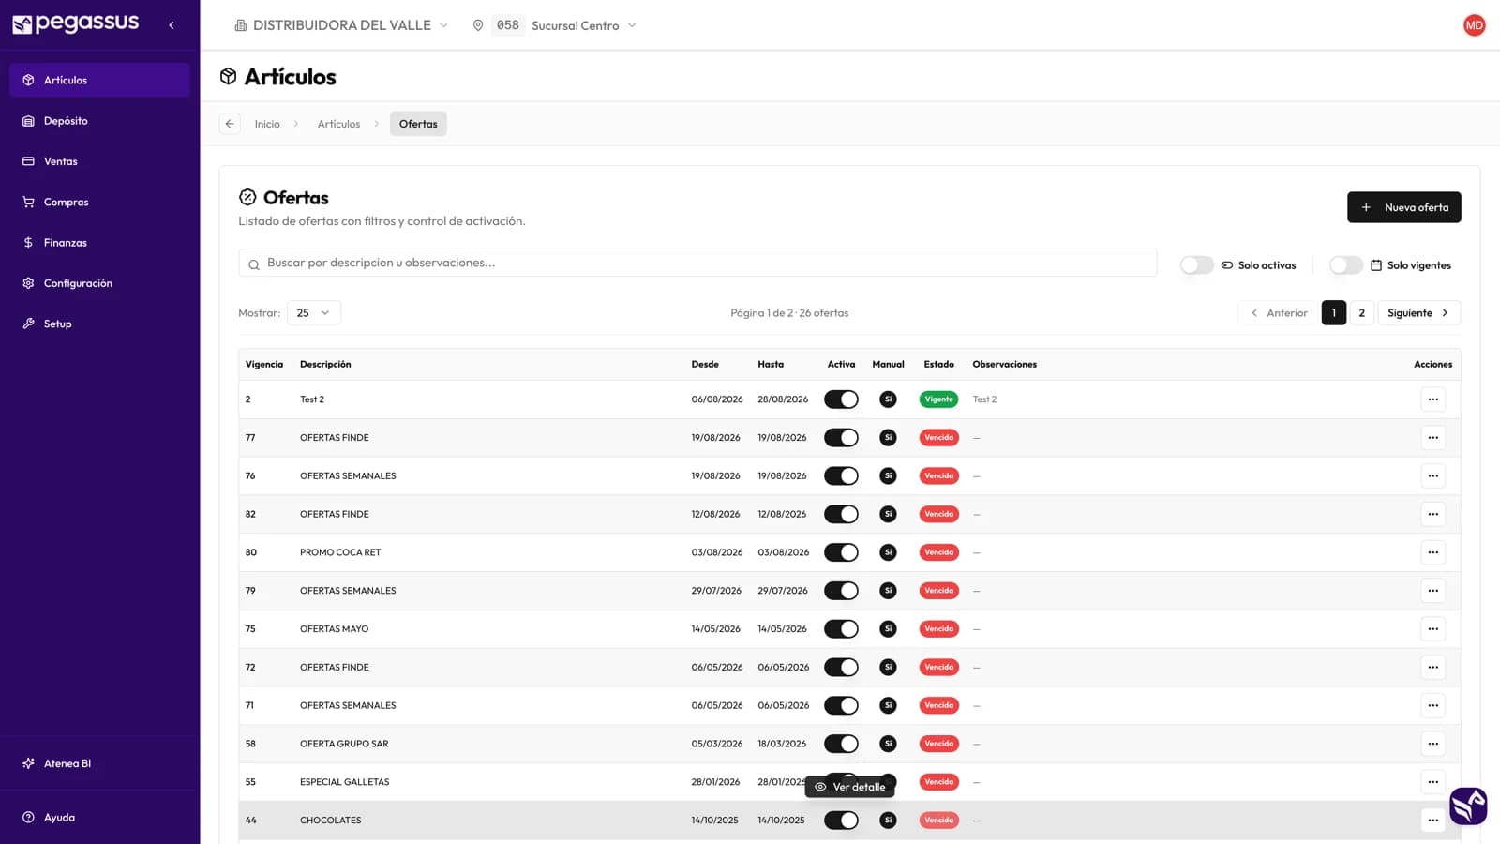The width and height of the screenshot is (1500, 844).
Task: Toggle Activa switch for CHOCOLATES
Action: tap(841, 821)
